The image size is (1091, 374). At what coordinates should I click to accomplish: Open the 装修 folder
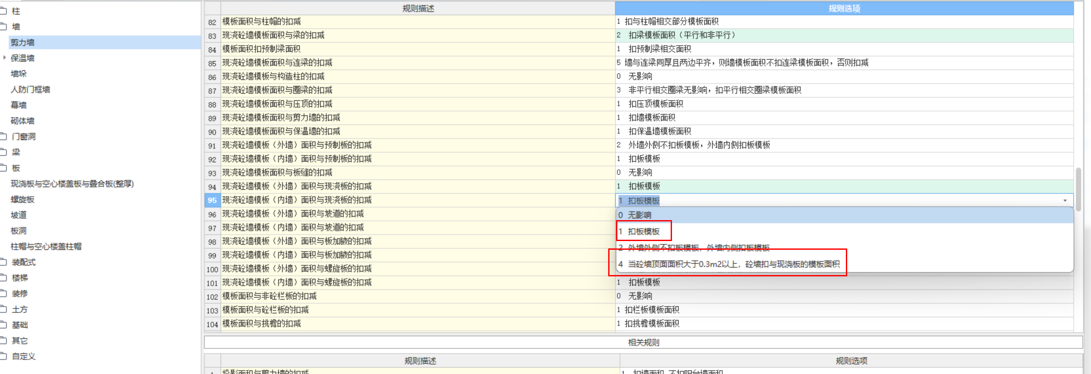pyautogui.click(x=20, y=293)
